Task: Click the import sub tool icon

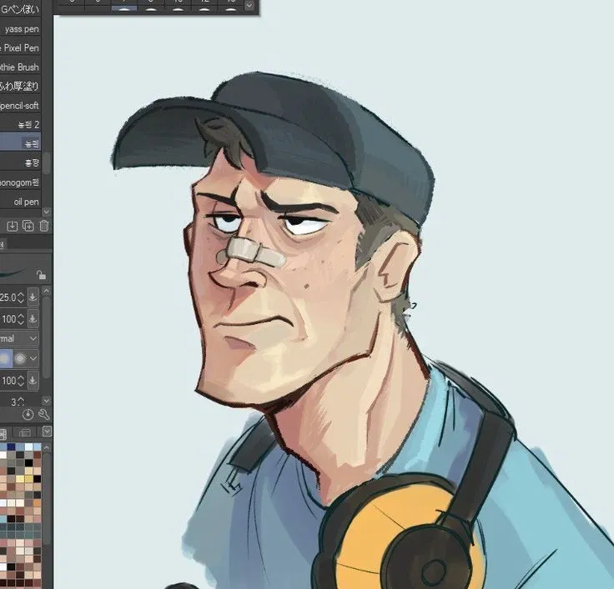Action: [13, 226]
